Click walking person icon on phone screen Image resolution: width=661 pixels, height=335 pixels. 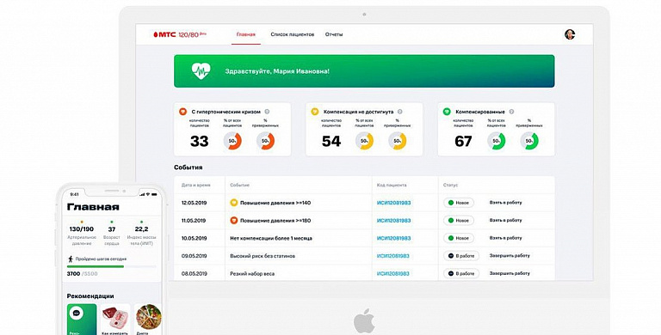71,259
